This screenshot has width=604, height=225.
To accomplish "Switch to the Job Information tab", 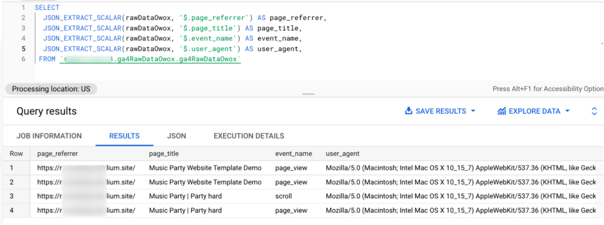I will coord(49,136).
